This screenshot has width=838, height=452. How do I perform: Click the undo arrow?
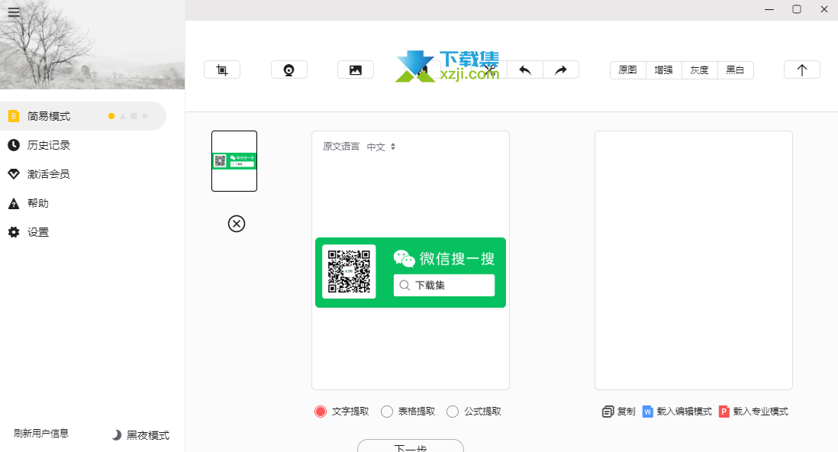[525, 70]
